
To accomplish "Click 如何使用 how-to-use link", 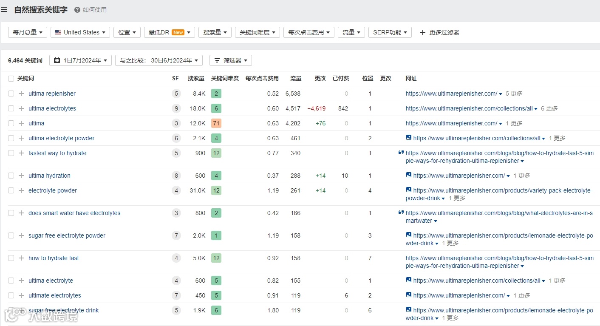I will coord(95,10).
